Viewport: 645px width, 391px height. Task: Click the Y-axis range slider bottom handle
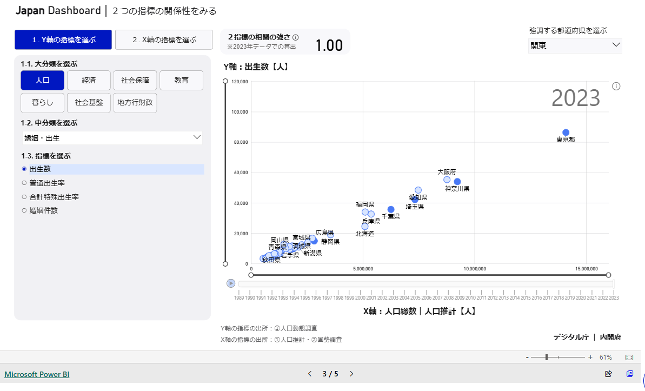pos(225,264)
